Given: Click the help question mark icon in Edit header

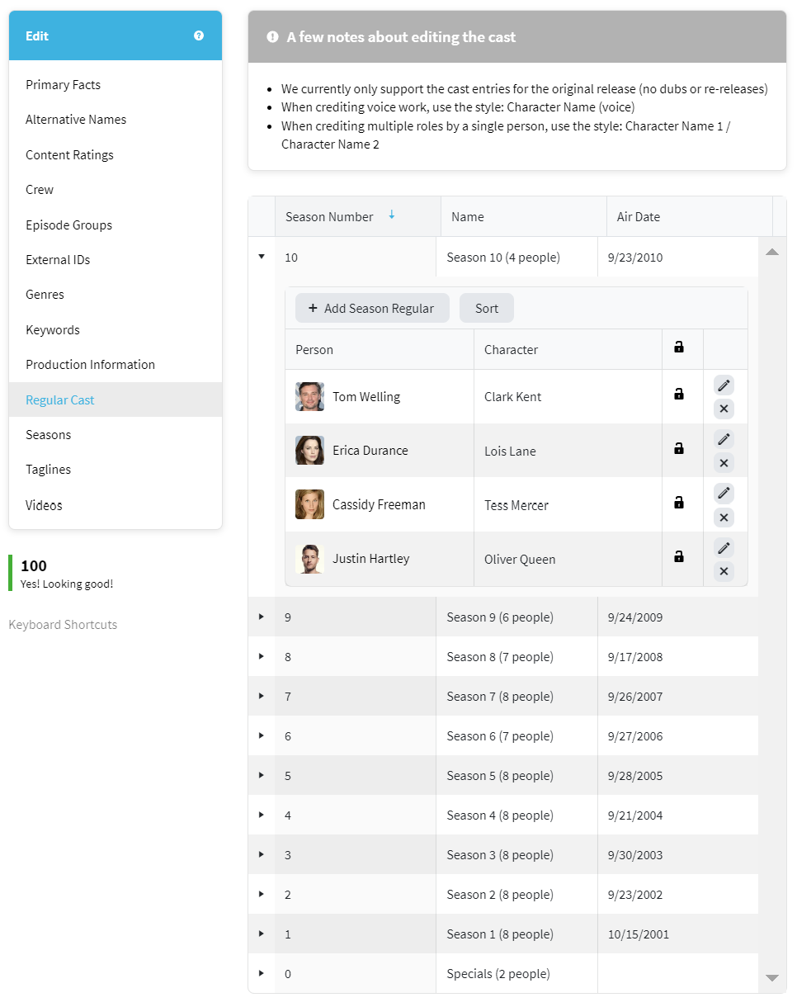Looking at the screenshot, I should [199, 35].
